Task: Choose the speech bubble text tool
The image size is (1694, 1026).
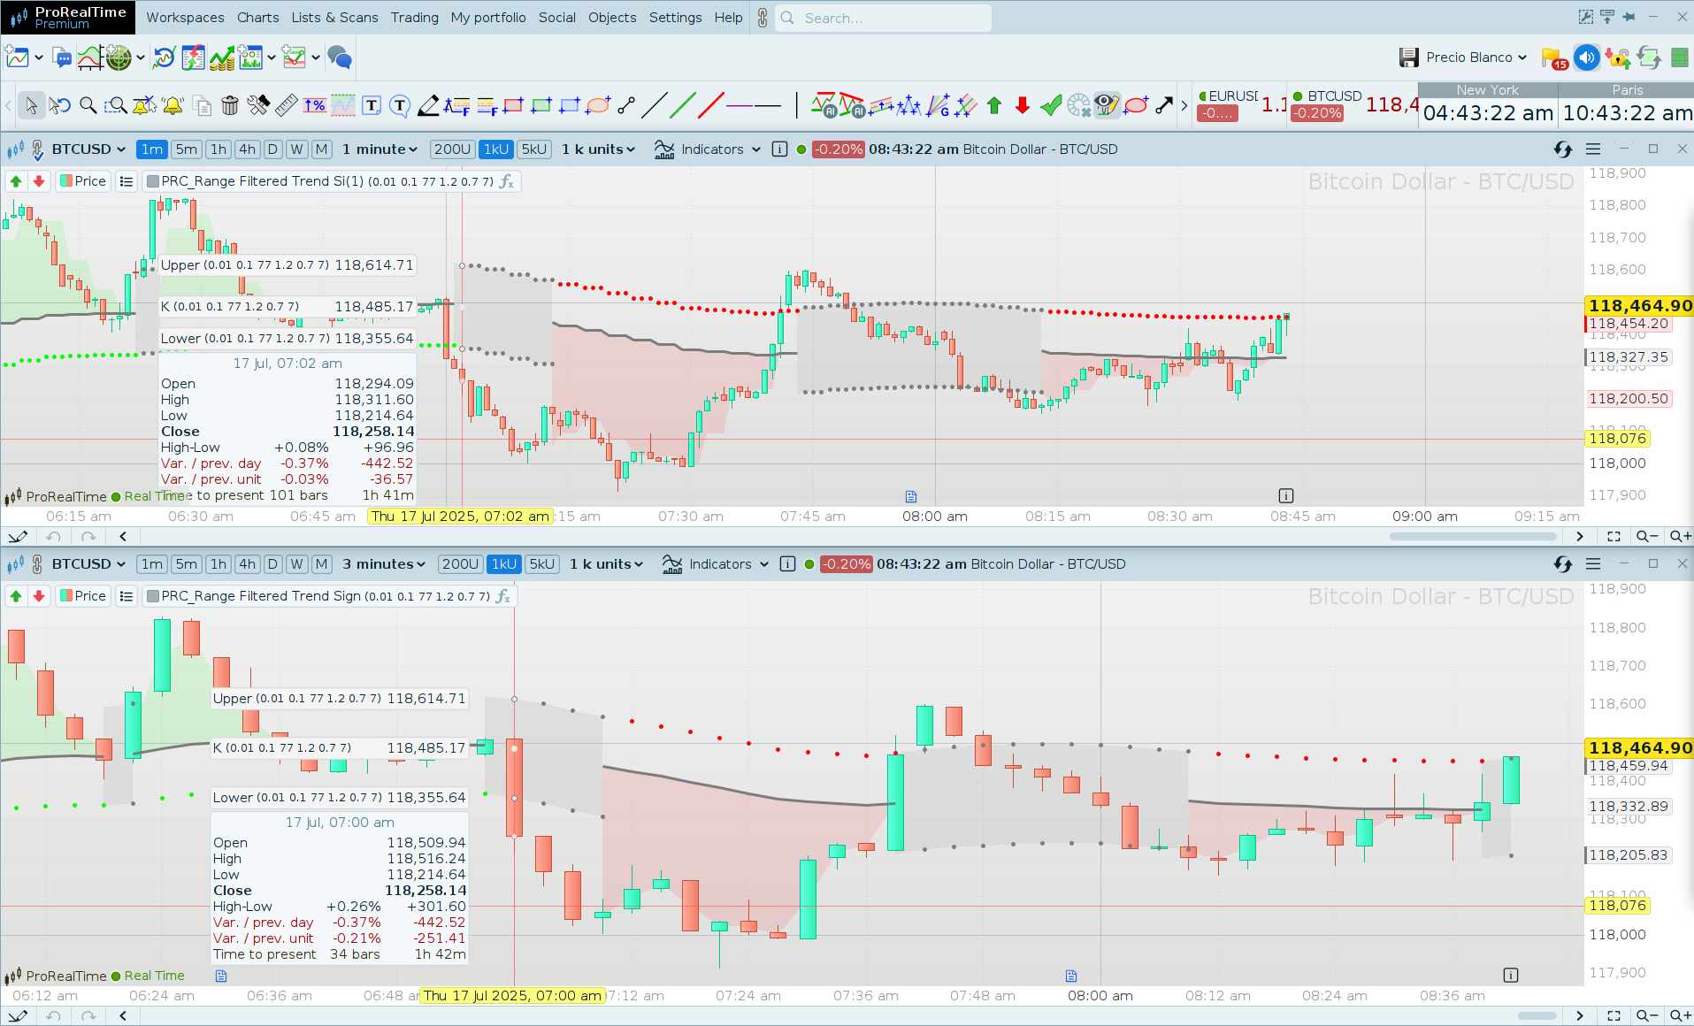Action: click(400, 106)
